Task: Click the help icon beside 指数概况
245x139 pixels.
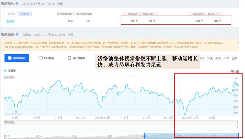Action: pos(17,4)
